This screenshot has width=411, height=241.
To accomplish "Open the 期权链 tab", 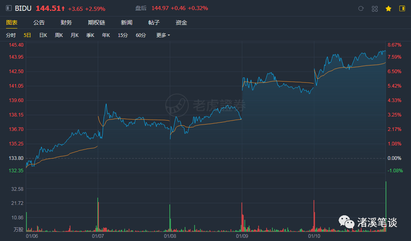I will 97,22.
